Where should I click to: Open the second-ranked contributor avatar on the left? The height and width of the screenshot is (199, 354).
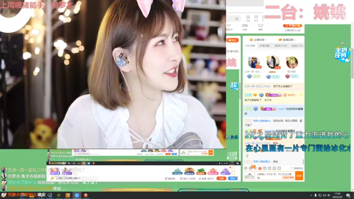coord(254,62)
